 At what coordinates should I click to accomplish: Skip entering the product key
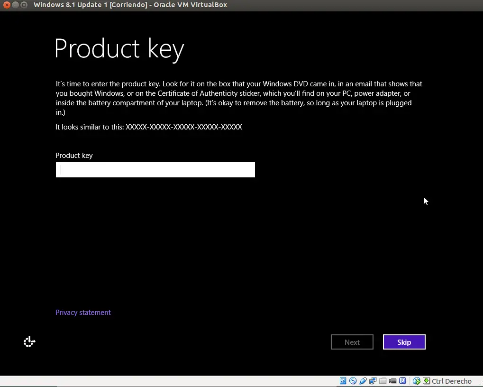point(404,342)
